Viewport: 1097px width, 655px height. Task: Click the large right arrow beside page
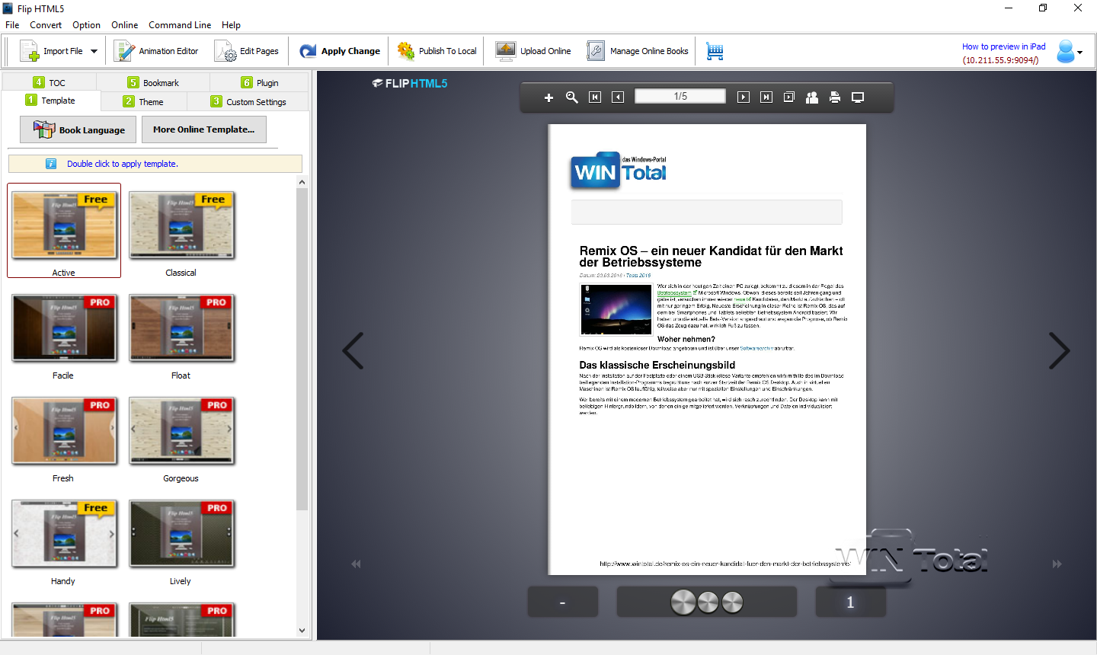point(1060,351)
